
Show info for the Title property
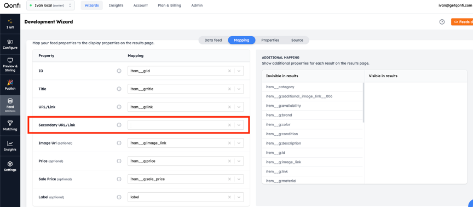[x=119, y=89]
